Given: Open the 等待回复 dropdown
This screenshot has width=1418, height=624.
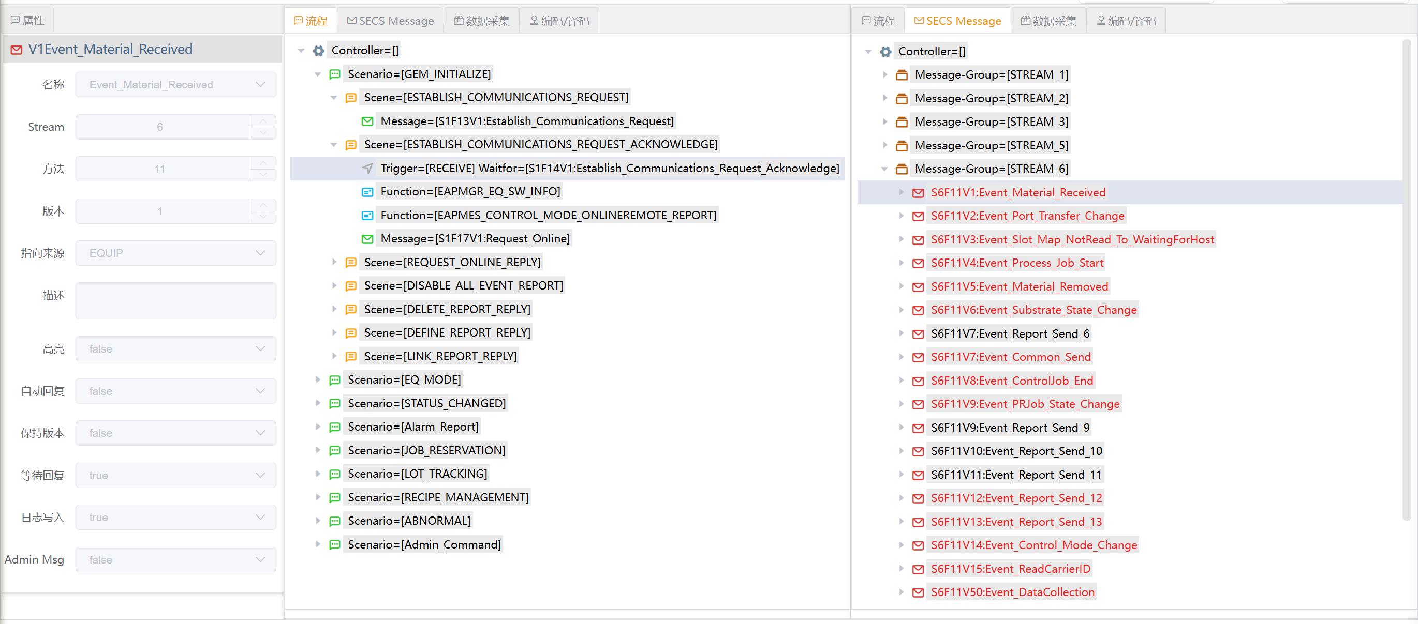Looking at the screenshot, I should point(175,475).
